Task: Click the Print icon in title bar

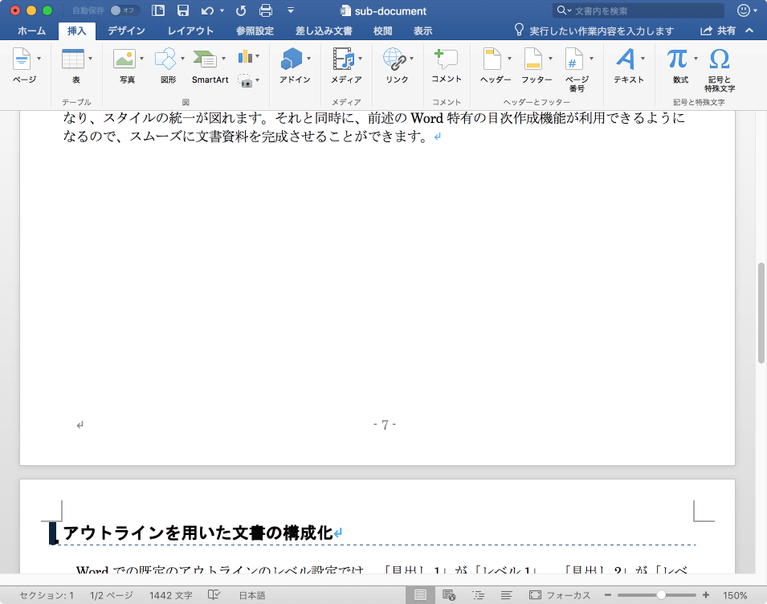Action: point(266,10)
